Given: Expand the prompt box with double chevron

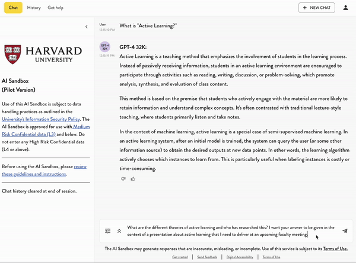Looking at the screenshot, I should click(x=119, y=231).
